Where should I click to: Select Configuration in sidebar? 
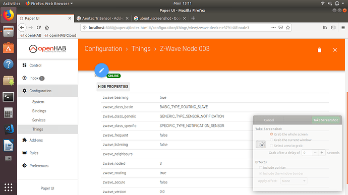click(48, 91)
